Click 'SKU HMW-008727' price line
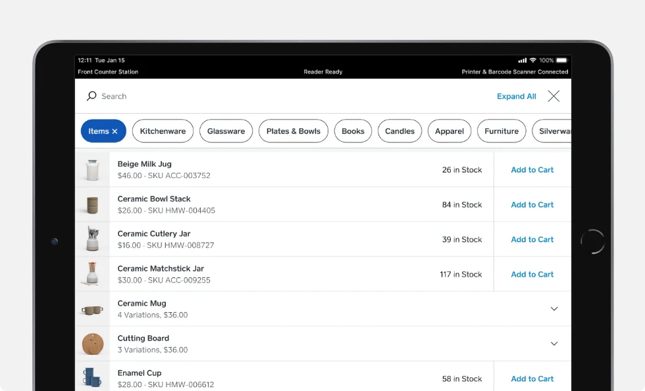 (166, 245)
